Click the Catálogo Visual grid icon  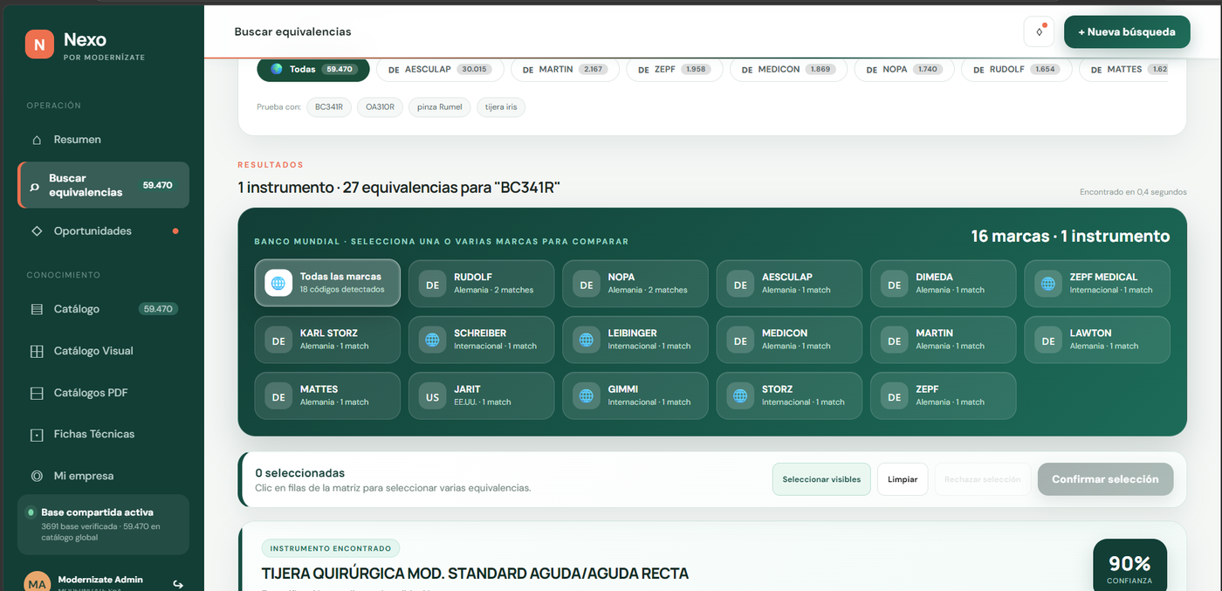[x=37, y=351]
